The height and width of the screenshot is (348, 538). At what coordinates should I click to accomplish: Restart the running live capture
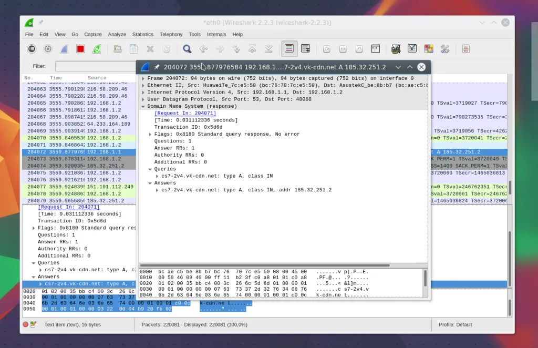(x=97, y=49)
